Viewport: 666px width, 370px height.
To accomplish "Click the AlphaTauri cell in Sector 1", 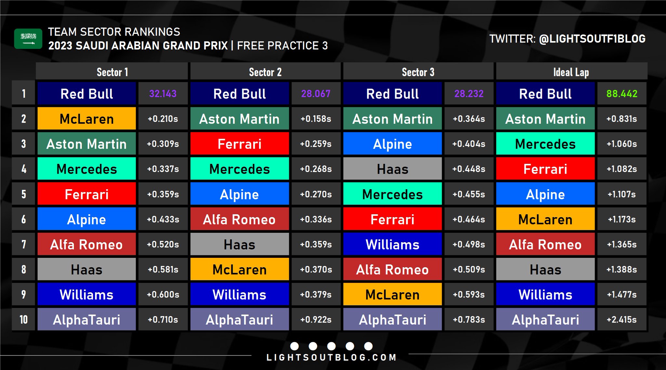I will point(87,320).
